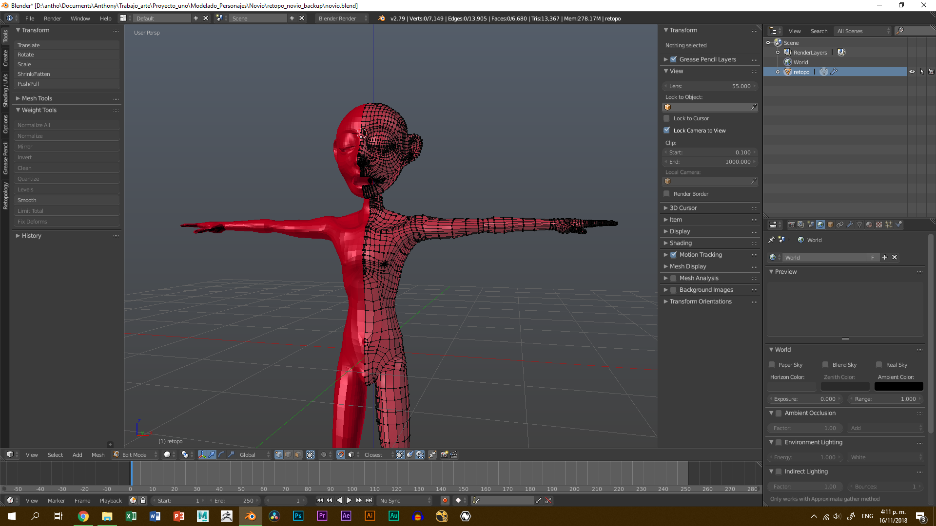Image resolution: width=936 pixels, height=526 pixels.
Task: Toggle visibility eye for retopo object
Action: [912, 72]
